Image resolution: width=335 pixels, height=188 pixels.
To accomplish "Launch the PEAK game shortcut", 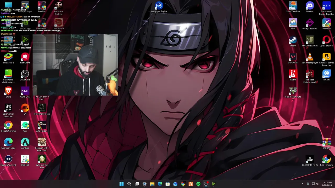I will (x=293, y=25).
